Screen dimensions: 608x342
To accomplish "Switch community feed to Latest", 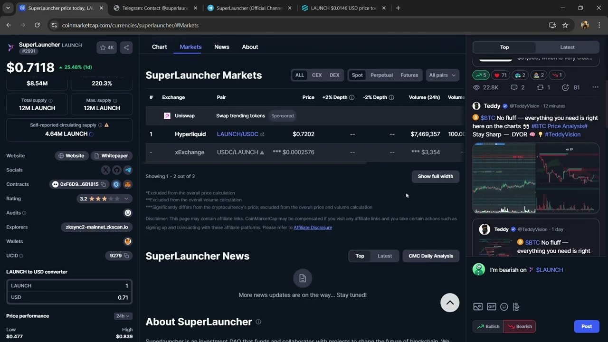I will [x=567, y=47].
